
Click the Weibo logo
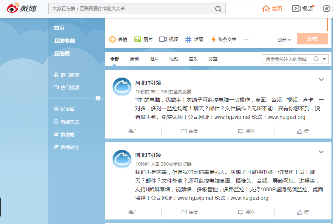point(22,8)
